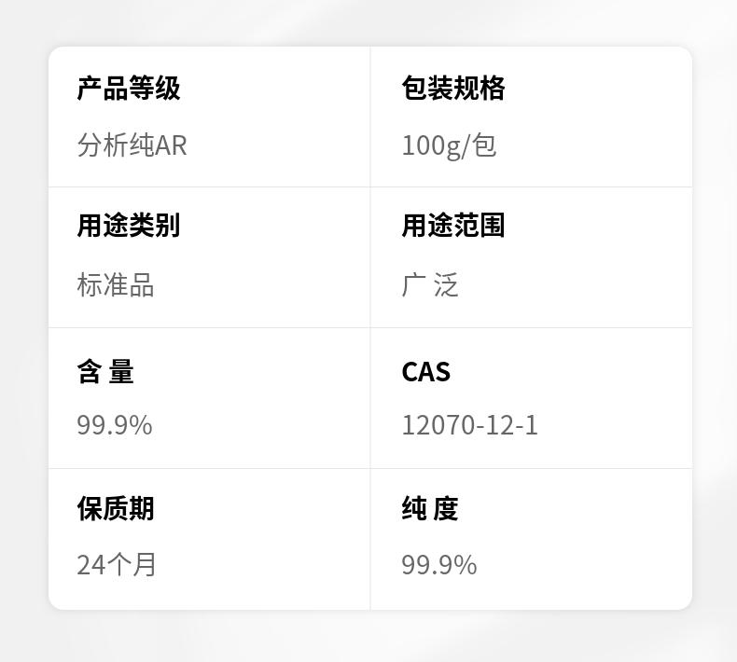Click the 品 character in 标准品
This screenshot has width=737, height=662.
[142, 285]
